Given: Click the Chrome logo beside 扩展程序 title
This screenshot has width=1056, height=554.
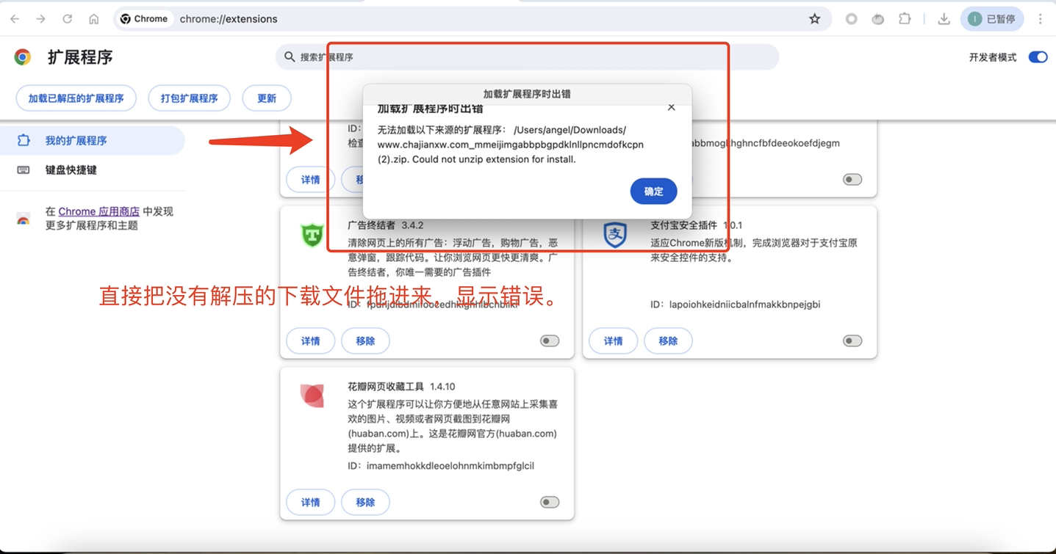Looking at the screenshot, I should click(x=23, y=57).
